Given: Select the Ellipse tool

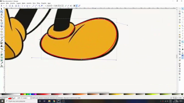Looking at the screenshot, I should (x=1, y=29).
